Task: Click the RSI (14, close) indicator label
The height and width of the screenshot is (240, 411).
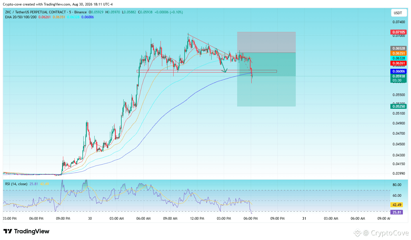Action: [x=16, y=184]
